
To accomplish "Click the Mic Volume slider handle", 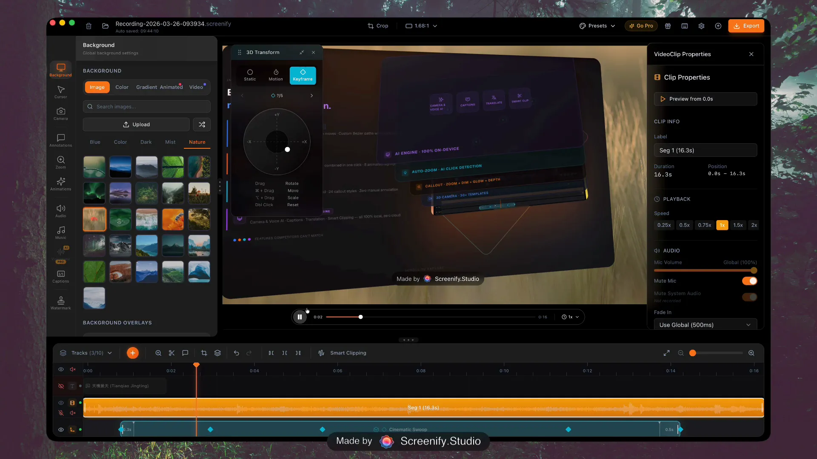I will (754, 270).
